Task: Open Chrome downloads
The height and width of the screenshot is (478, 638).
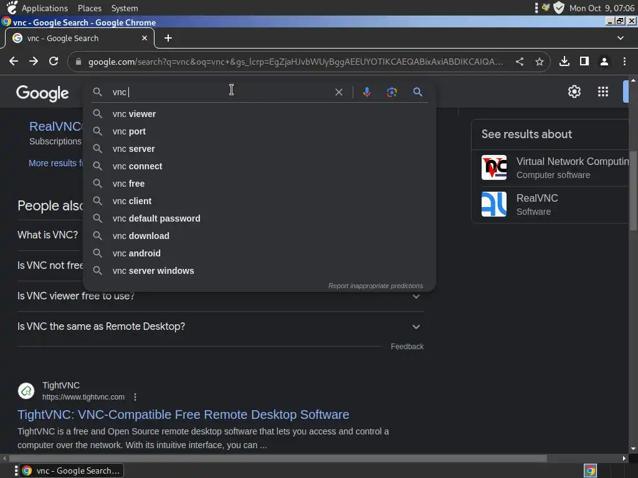Action: click(x=564, y=62)
